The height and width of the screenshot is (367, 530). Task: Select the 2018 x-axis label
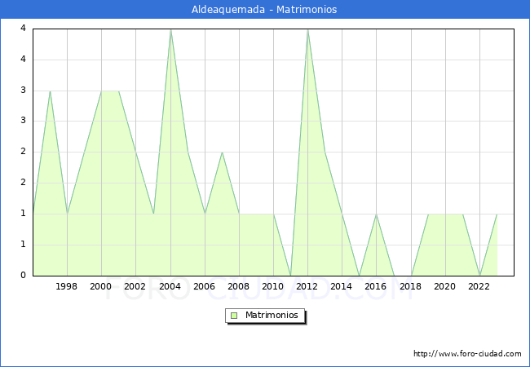411,286
